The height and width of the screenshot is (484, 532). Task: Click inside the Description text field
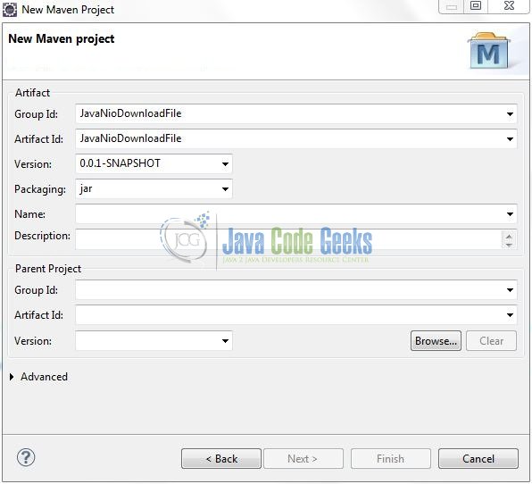pos(288,239)
